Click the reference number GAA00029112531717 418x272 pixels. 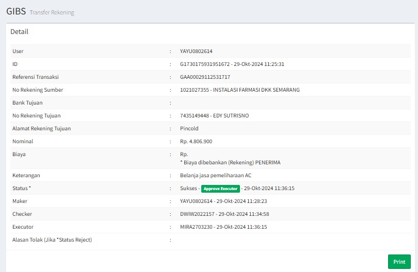click(205, 77)
